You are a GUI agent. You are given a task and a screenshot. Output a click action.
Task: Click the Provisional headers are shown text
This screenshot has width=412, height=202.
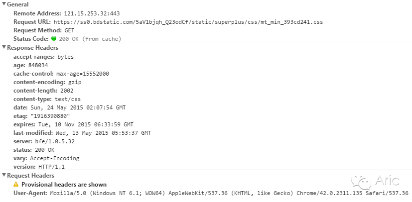(x=64, y=185)
